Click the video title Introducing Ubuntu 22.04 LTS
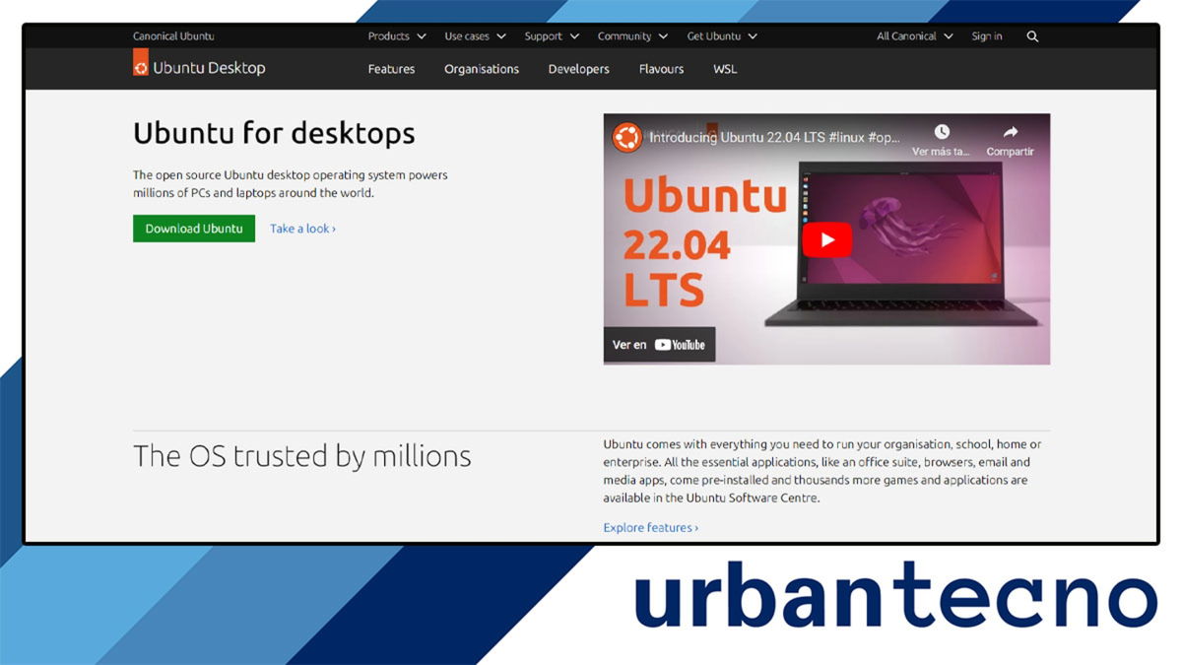This screenshot has height=665, width=1182. pos(774,138)
